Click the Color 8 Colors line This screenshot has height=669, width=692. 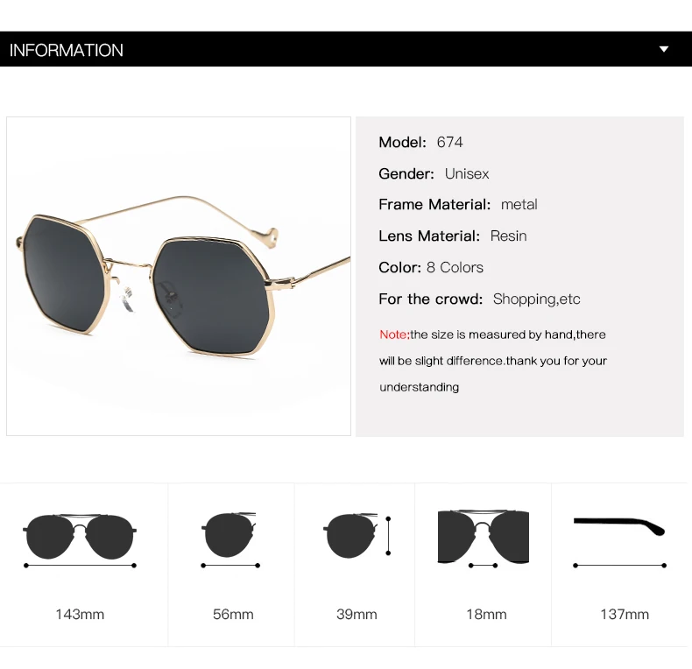coord(431,267)
